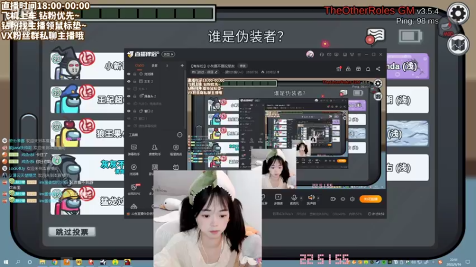Expand speaker volume arrow
476x267 pixels.
click(318, 198)
